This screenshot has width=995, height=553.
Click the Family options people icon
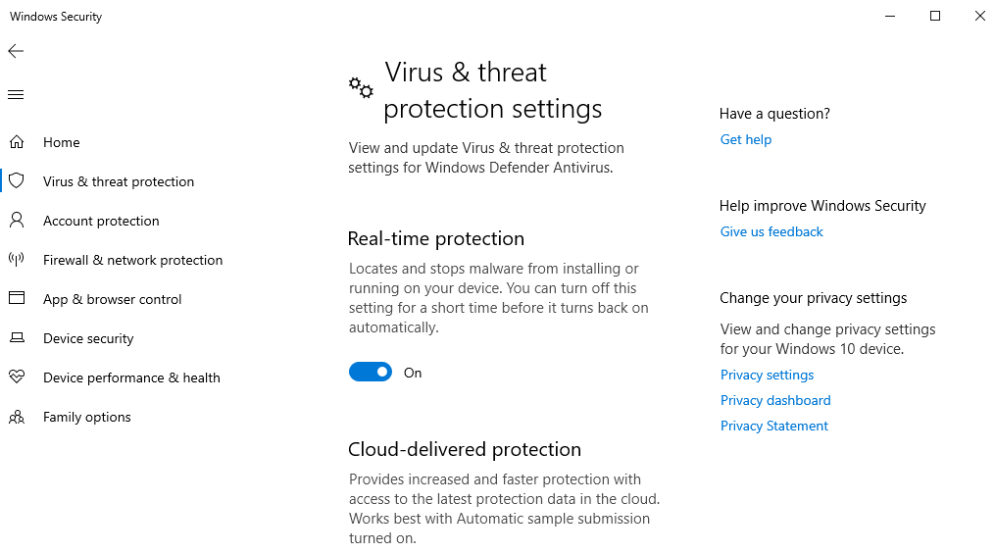[17, 417]
